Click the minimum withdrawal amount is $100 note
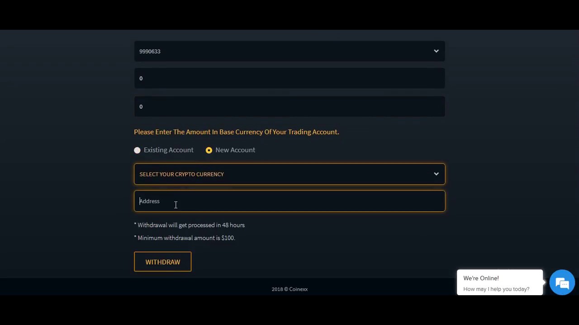 [185, 238]
